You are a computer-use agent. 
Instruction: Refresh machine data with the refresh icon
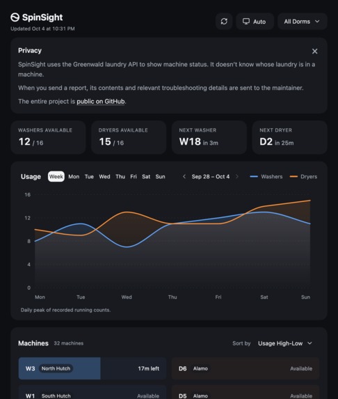tap(224, 22)
